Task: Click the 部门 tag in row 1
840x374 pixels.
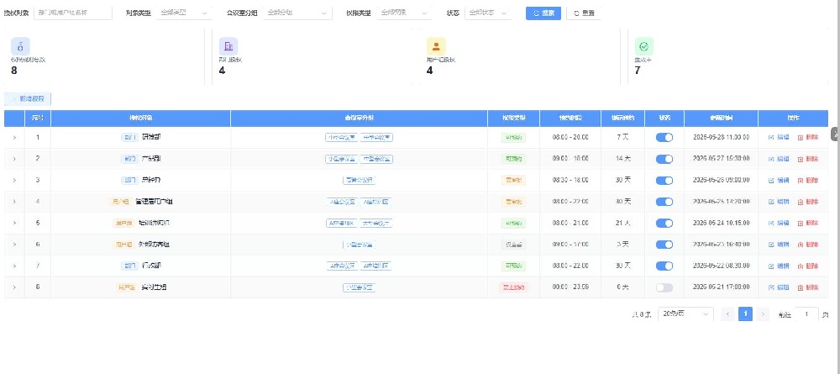Action: [129, 137]
